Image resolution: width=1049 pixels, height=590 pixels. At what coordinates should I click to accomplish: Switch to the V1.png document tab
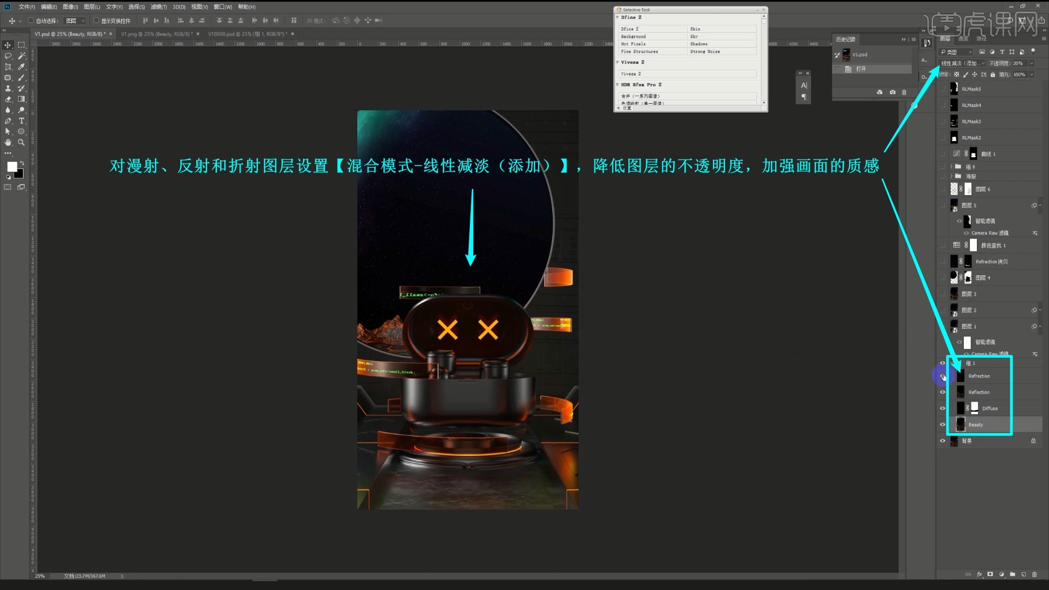155,34
